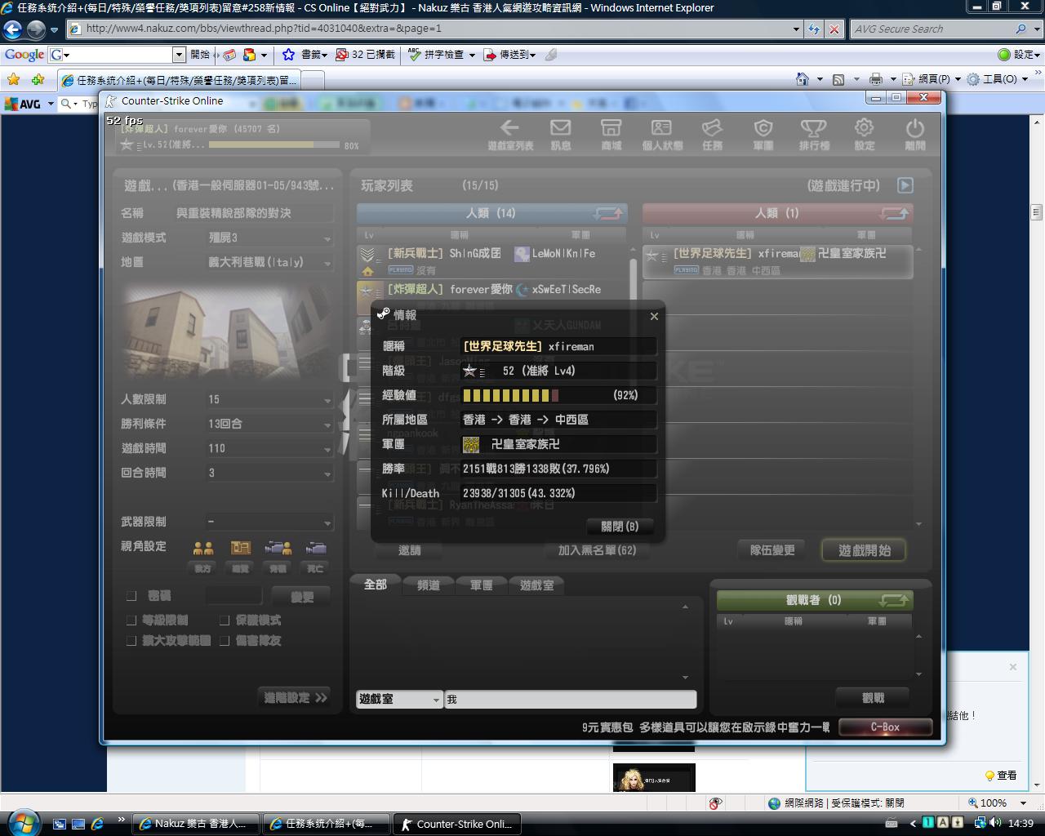Open game settings (設定) gear icon
This screenshot has width=1045, height=836.
point(864,134)
